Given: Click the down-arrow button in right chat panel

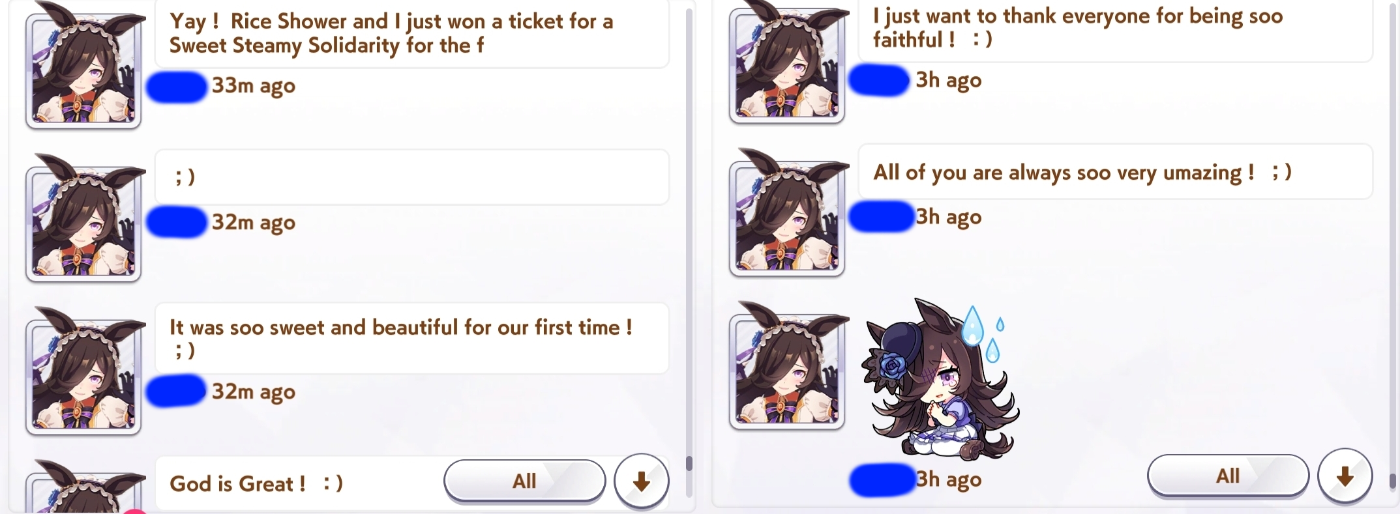Looking at the screenshot, I should pos(1345,476).
